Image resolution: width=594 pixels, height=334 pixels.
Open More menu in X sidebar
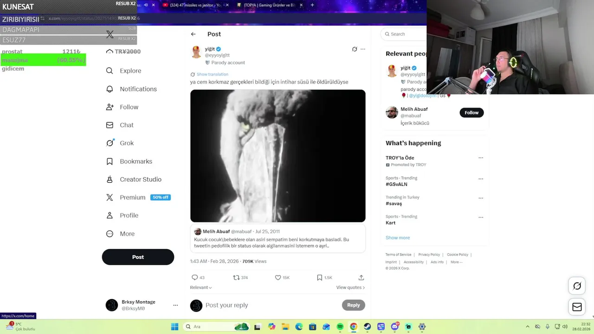121,234
